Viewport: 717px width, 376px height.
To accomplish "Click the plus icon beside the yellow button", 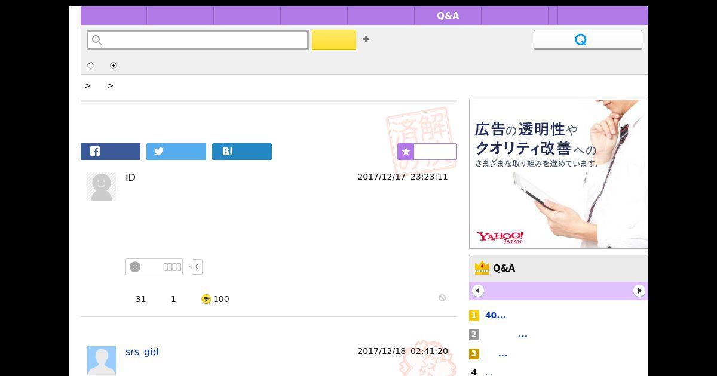I will 366,39.
